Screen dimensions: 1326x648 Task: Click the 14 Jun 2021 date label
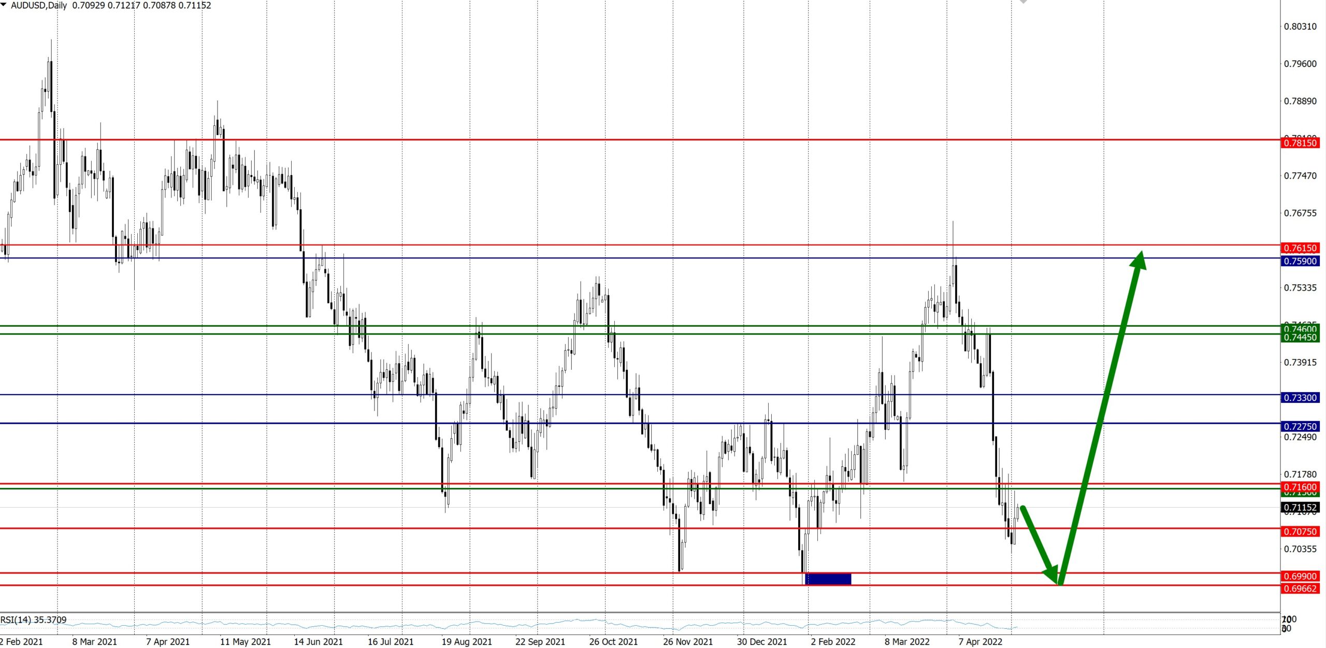[318, 642]
